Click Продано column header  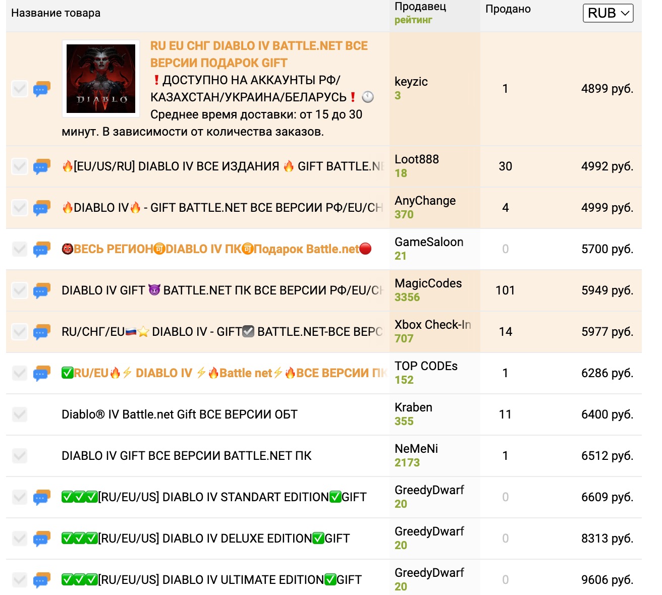click(x=508, y=9)
